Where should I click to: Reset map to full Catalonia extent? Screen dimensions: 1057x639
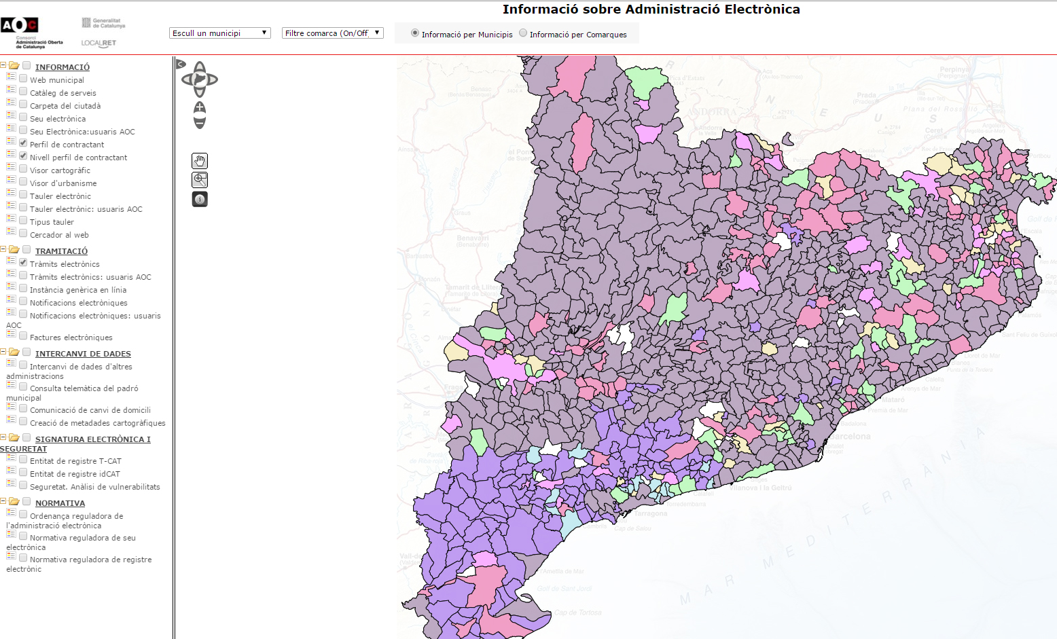[x=200, y=79]
